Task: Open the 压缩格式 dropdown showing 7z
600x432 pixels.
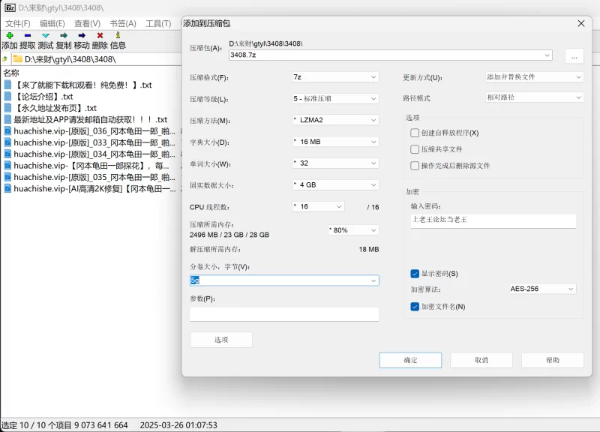Action: [x=335, y=77]
